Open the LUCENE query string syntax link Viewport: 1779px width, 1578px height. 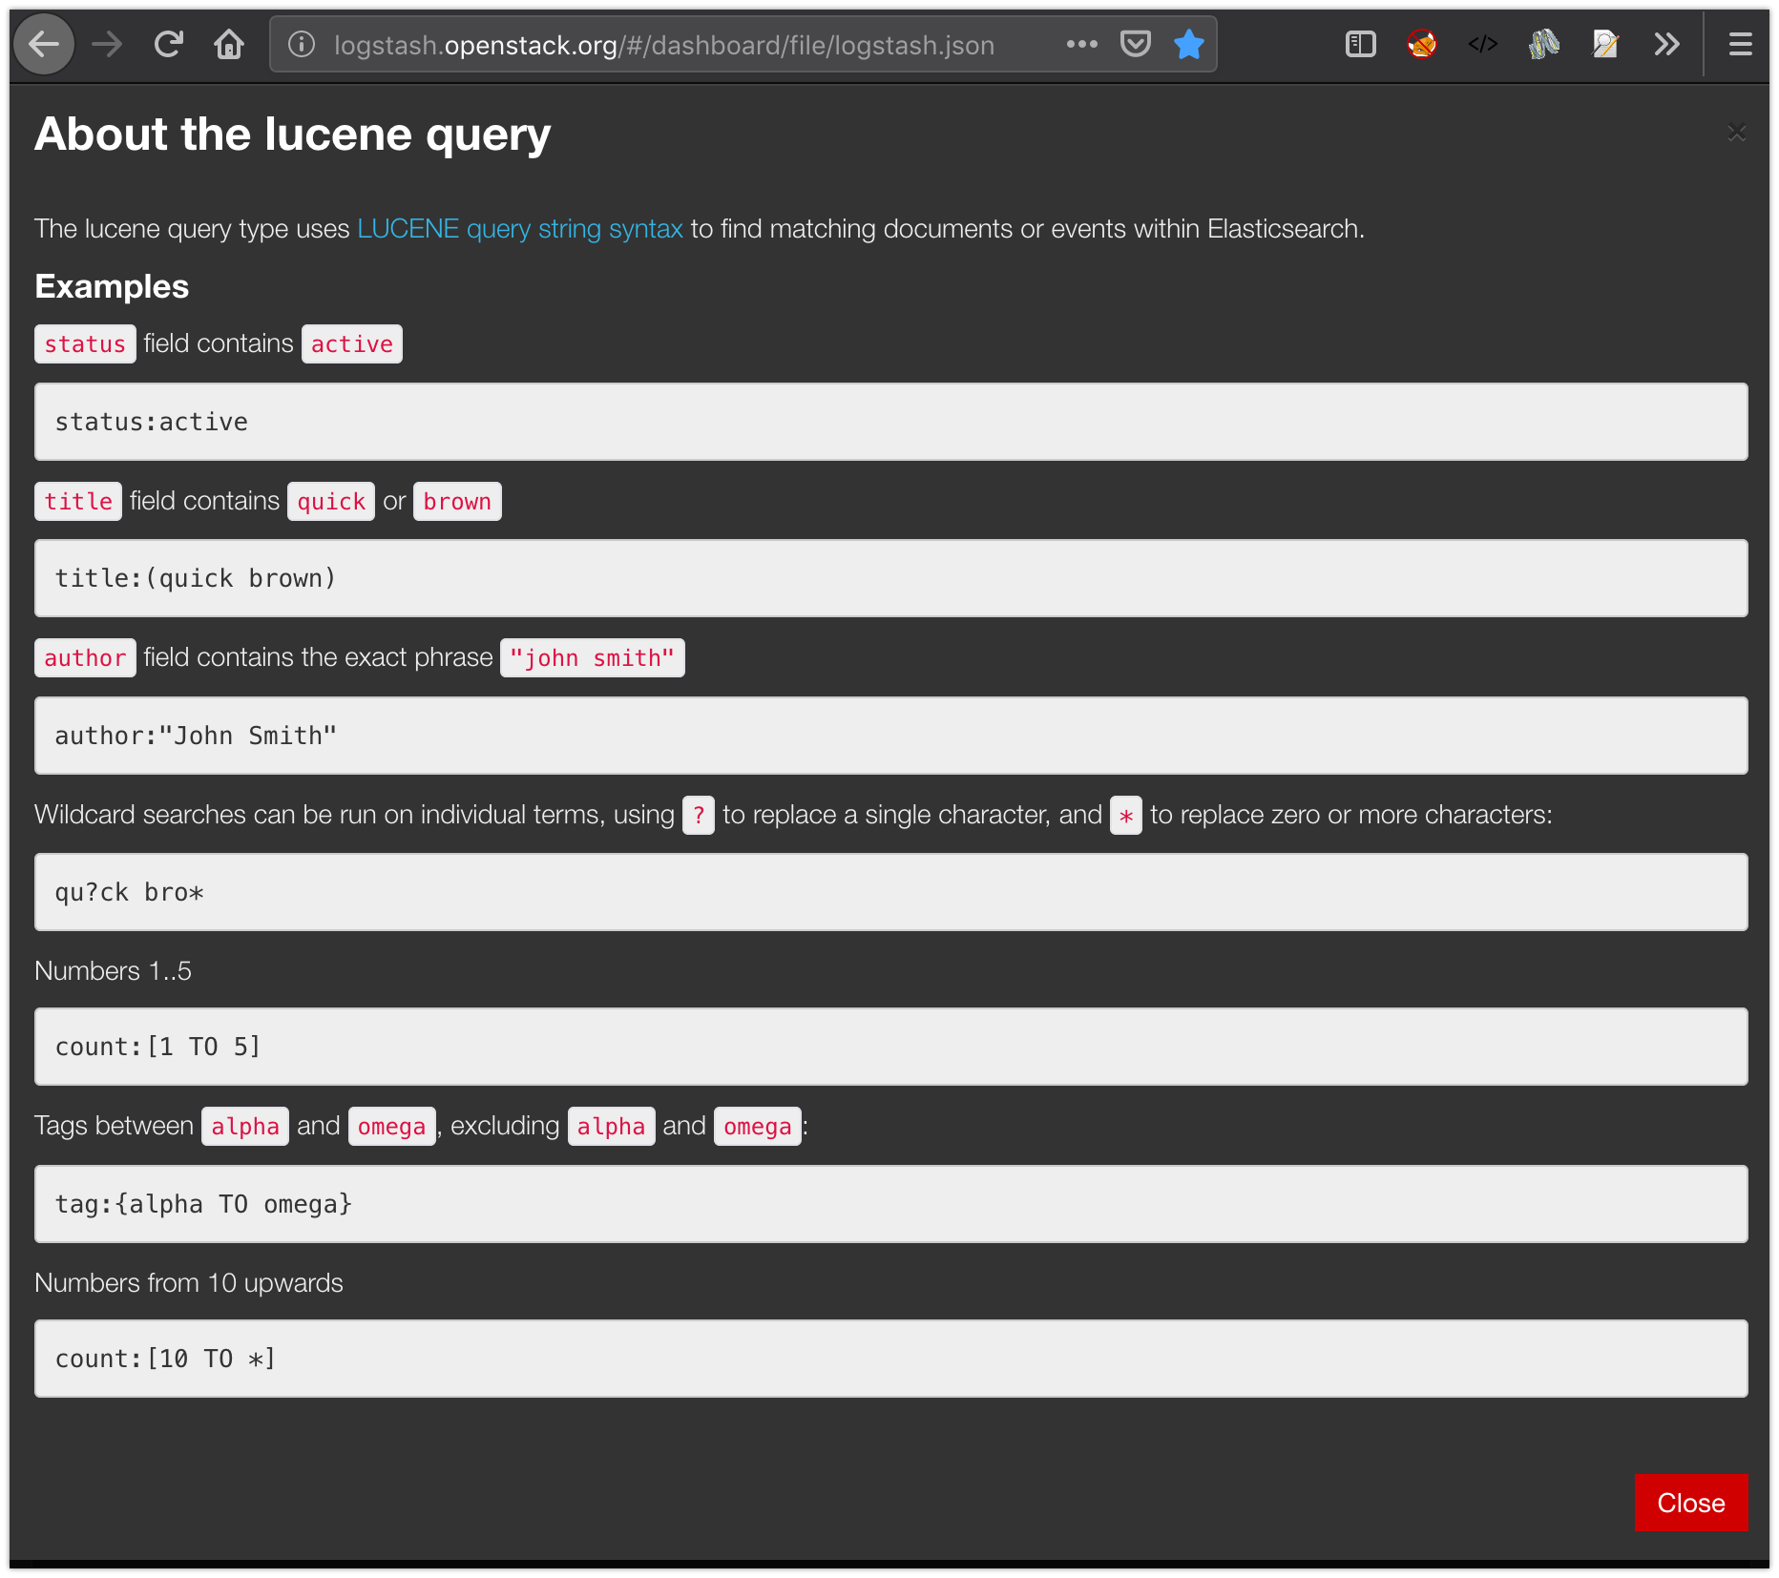coord(520,229)
